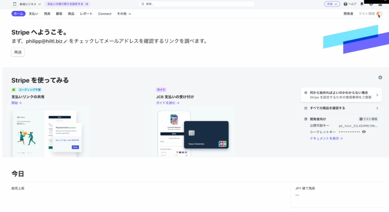Click the grid icon beside すべての商品を確認する
The width and height of the screenshot is (389, 212).
306,108
